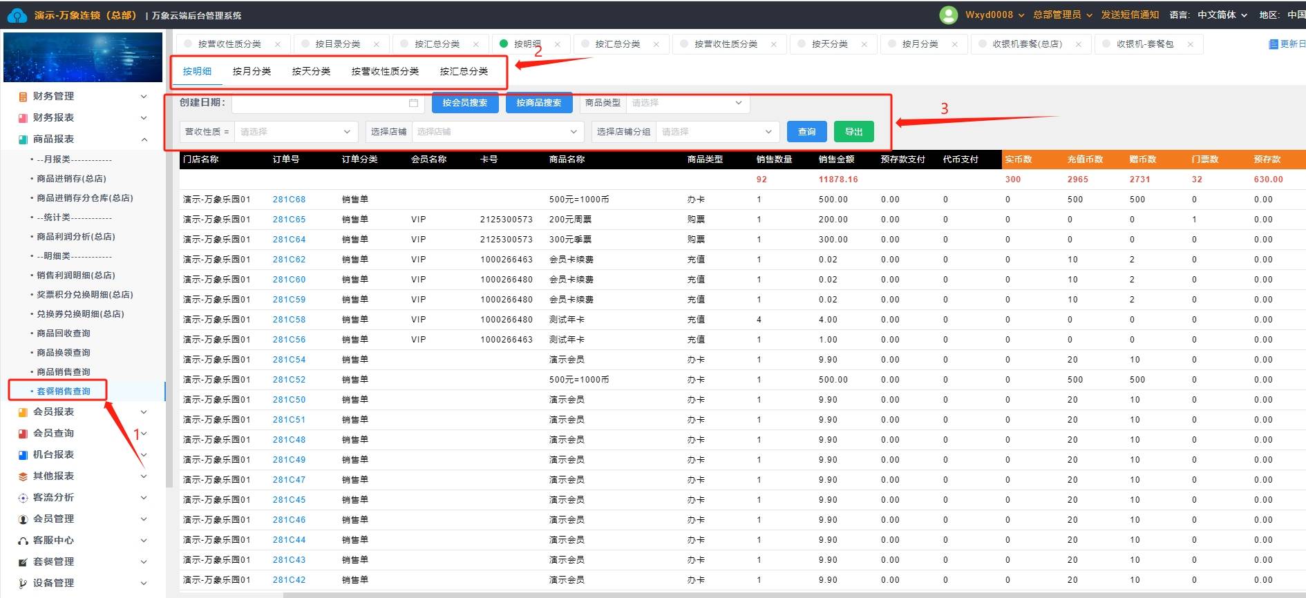
Task: Expand the 会员报表 menu chevron
Action: 144,412
